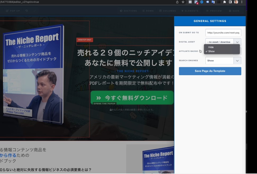Toggle the browser side panel
Screen dimensions: 257x174
coord(230,2)
